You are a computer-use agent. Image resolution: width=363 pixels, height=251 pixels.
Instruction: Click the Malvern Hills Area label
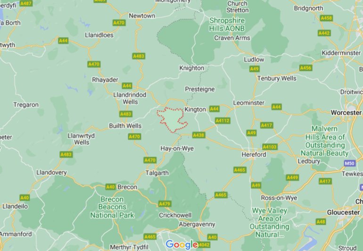pyautogui.click(x=325, y=141)
